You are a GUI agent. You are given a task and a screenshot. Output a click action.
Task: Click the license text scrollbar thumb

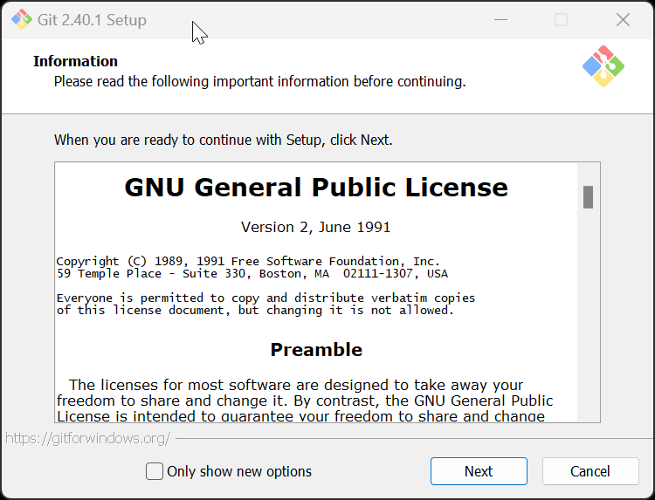(589, 197)
